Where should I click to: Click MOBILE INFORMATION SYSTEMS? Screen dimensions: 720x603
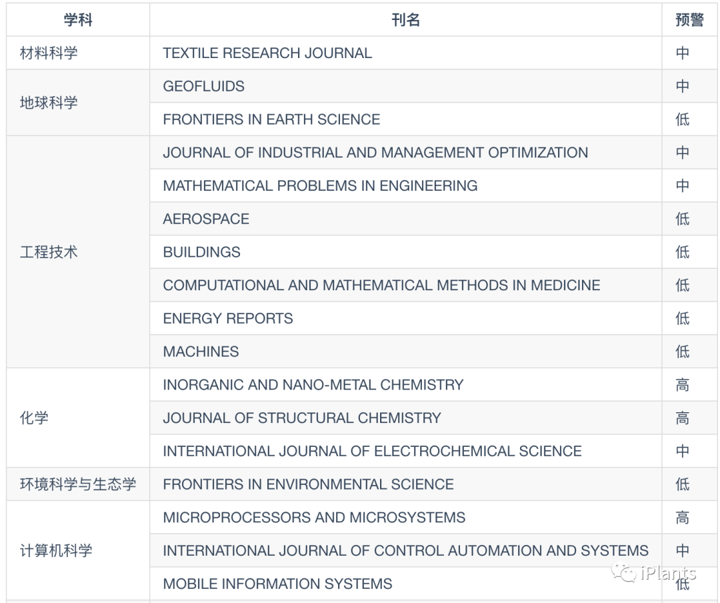277,584
